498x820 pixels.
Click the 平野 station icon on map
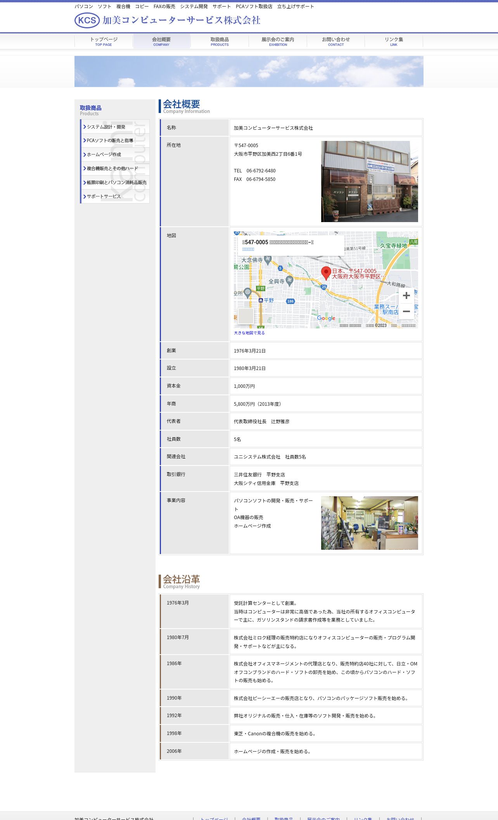click(x=261, y=300)
